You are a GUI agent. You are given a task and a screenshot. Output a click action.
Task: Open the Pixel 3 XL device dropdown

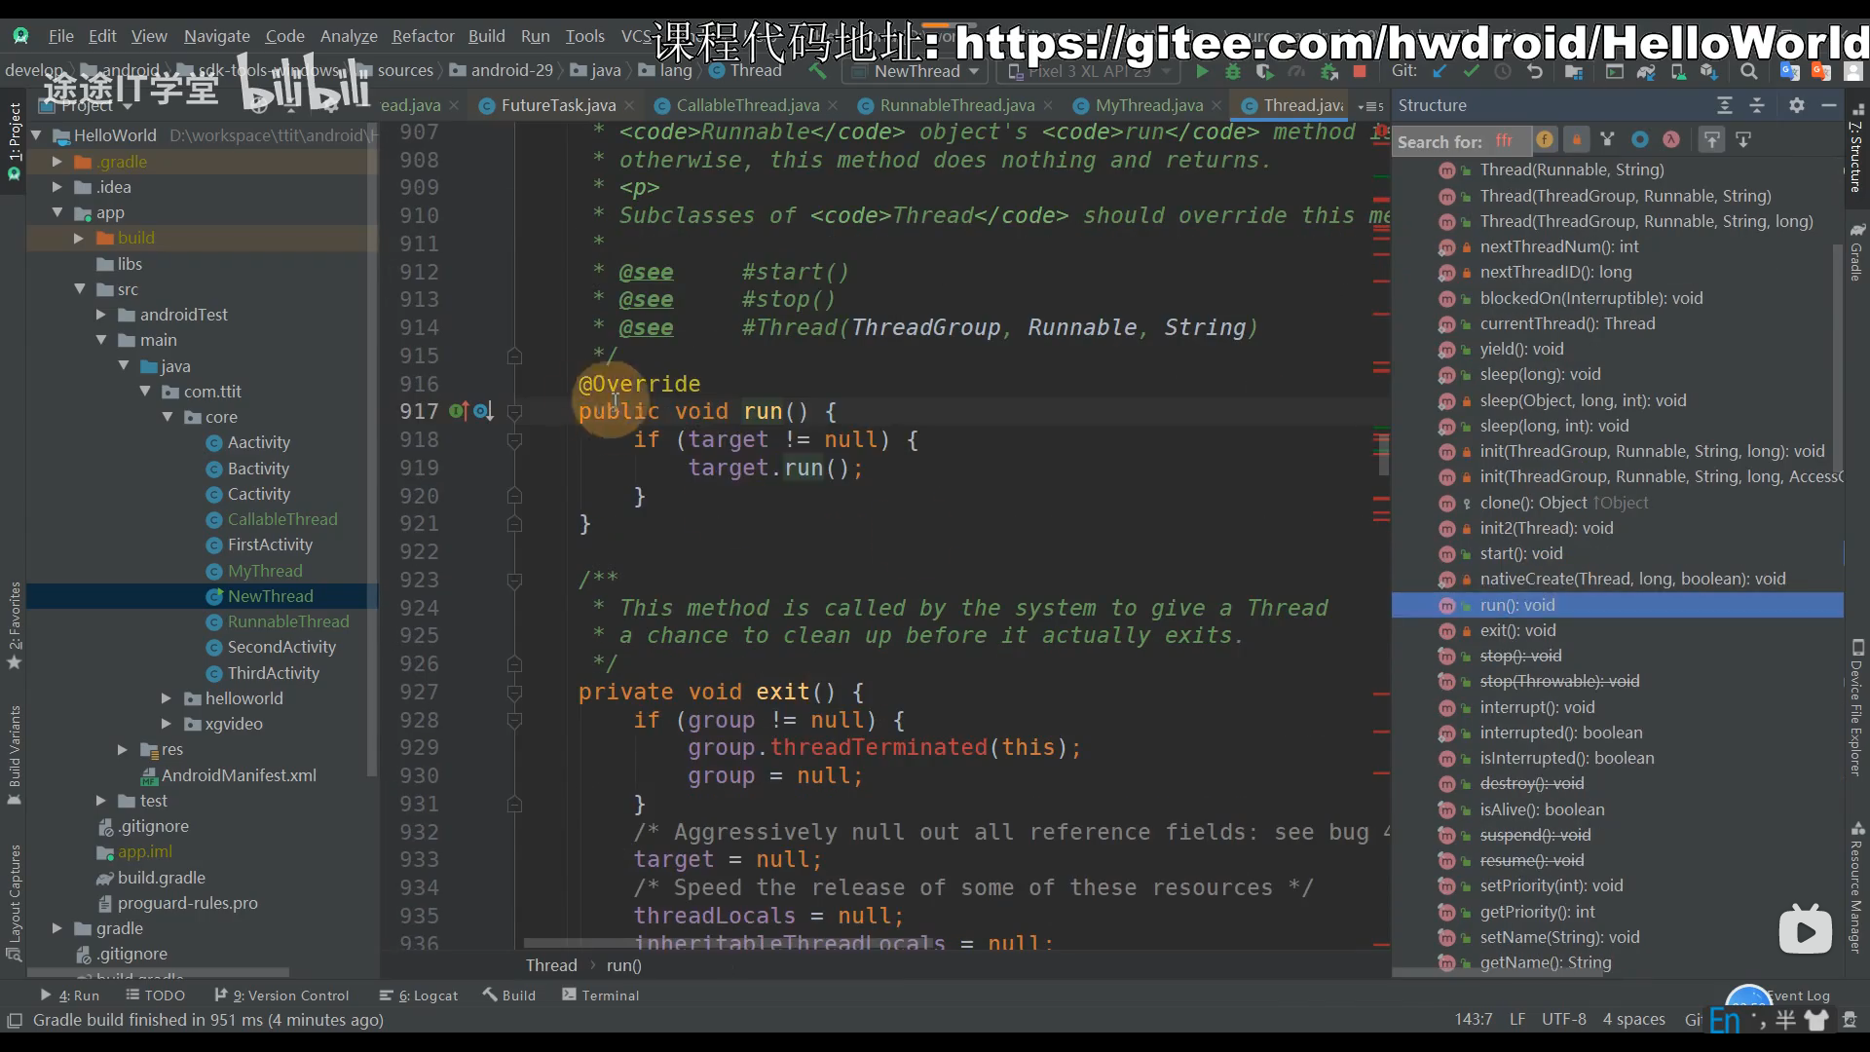click(x=1089, y=71)
